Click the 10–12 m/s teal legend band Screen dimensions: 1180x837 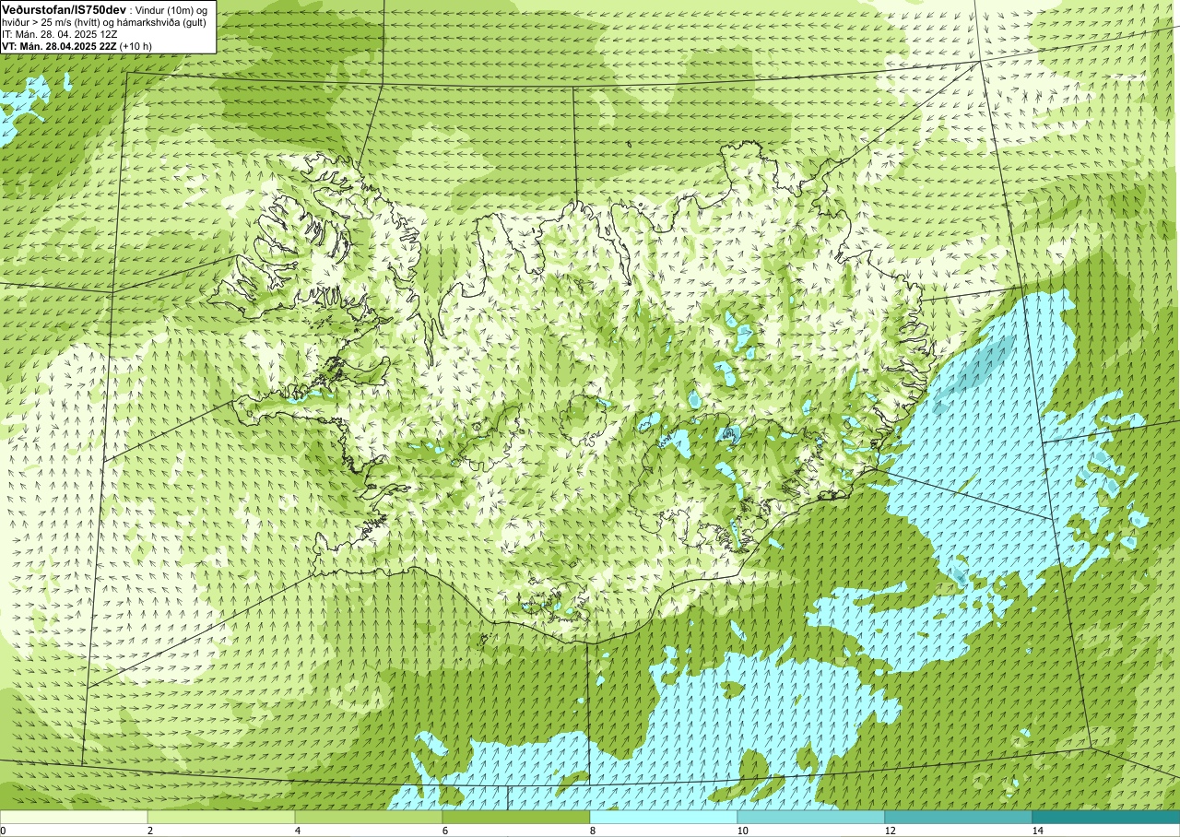[x=811, y=817]
